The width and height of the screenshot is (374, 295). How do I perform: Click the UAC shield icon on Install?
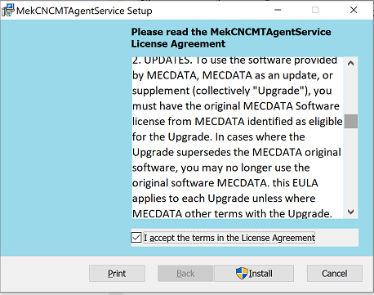pyautogui.click(x=242, y=273)
